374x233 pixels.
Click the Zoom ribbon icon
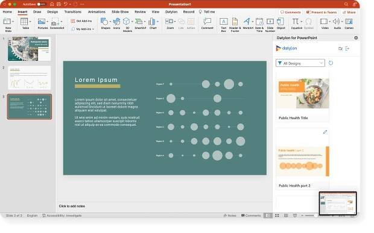(x=169, y=22)
